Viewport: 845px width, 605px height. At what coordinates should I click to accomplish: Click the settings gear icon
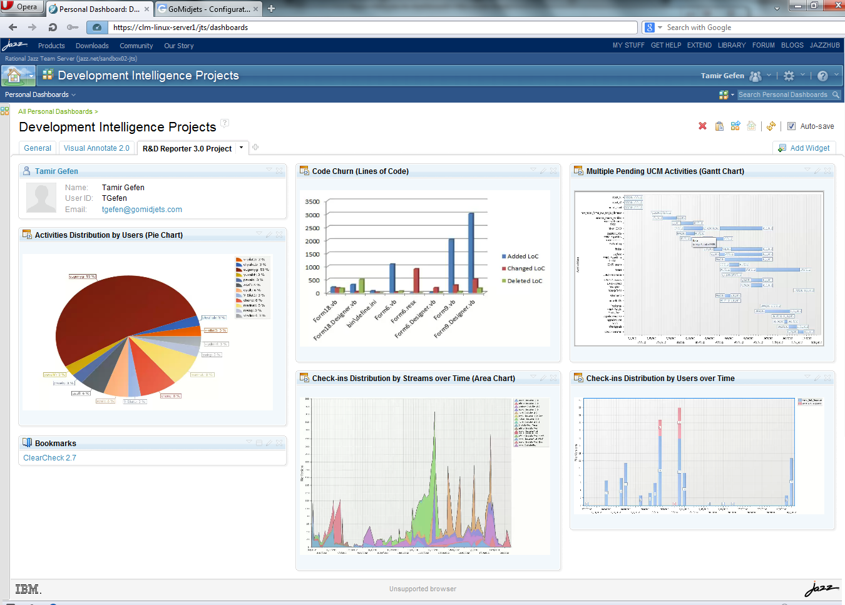click(789, 76)
